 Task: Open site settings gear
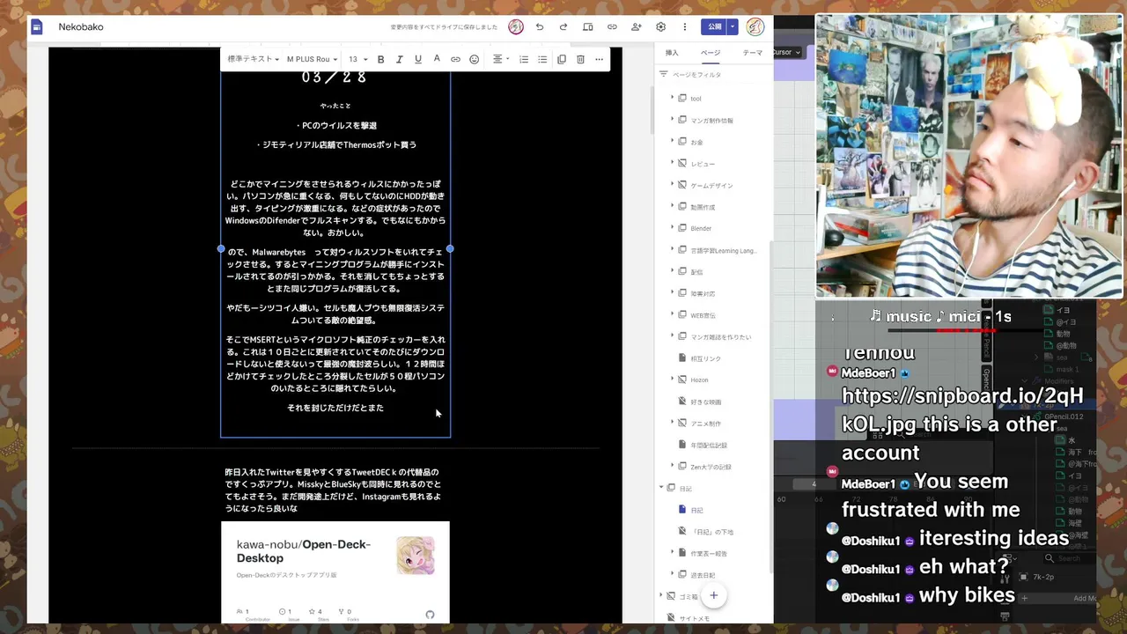click(x=660, y=27)
